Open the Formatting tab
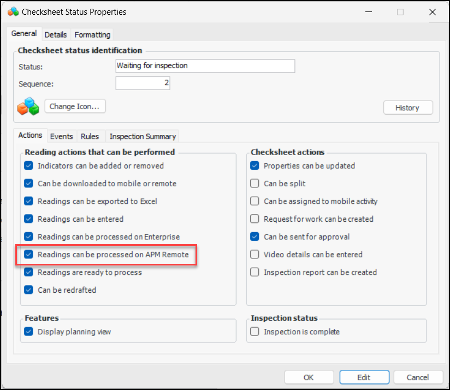 tap(92, 34)
